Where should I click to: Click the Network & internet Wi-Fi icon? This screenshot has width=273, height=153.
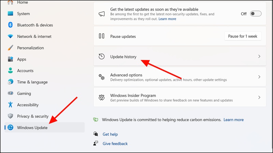[10, 36]
